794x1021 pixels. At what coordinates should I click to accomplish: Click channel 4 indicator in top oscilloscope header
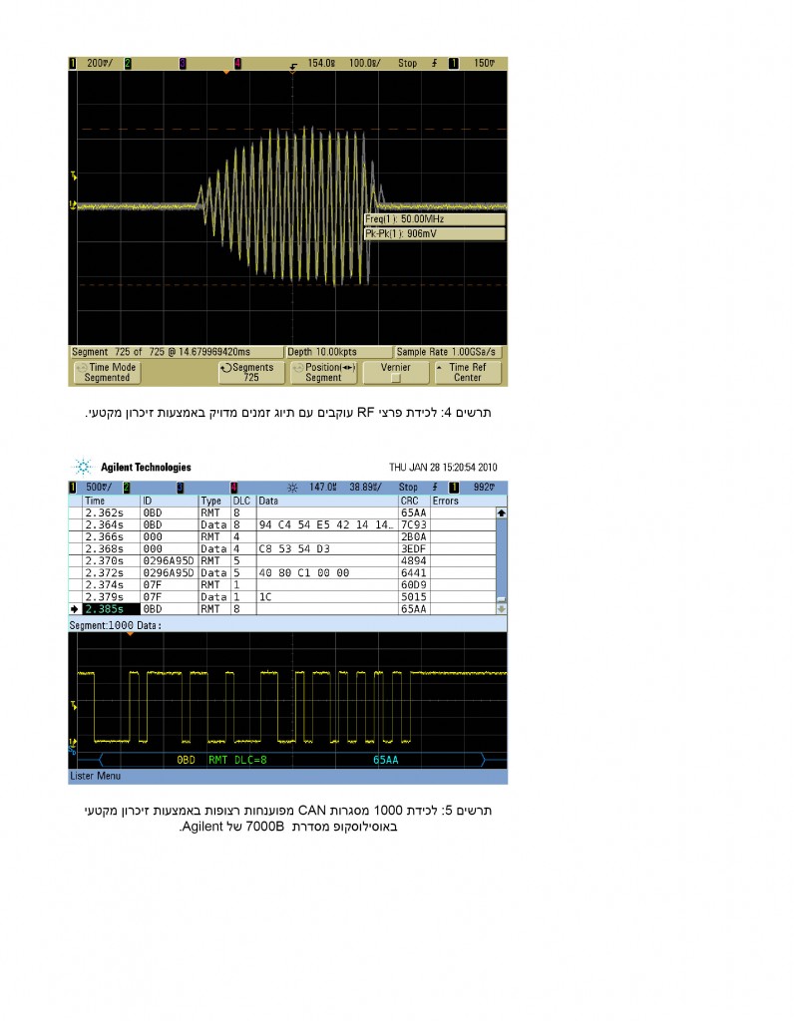tap(237, 63)
